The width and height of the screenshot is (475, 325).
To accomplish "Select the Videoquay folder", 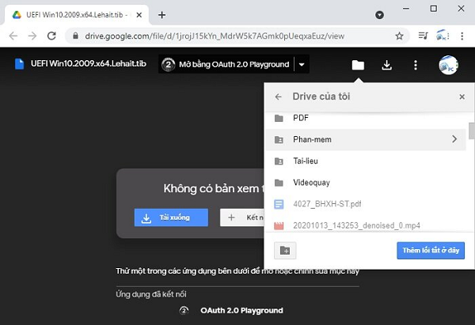I will pos(366,183).
